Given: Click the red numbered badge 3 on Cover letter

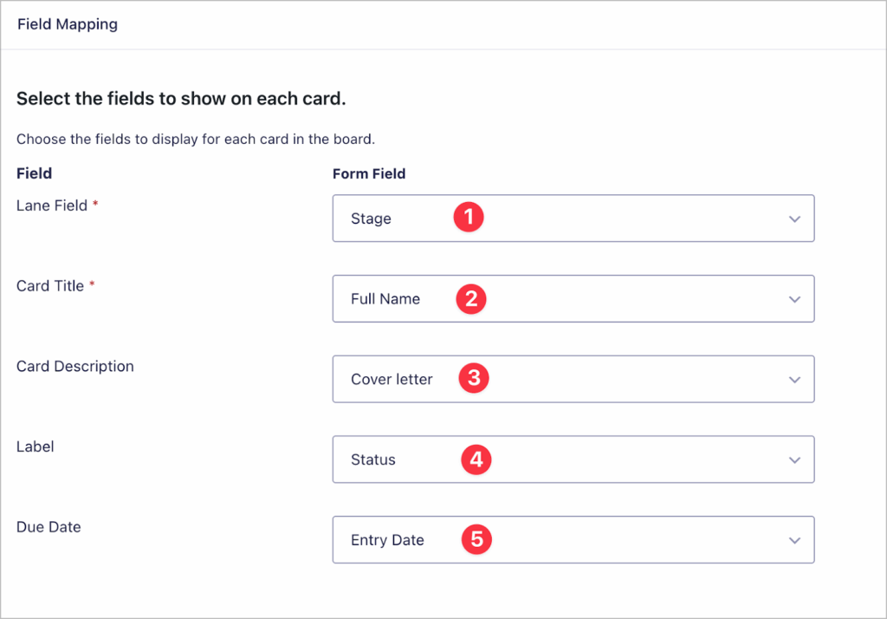Looking at the screenshot, I should pos(473,379).
